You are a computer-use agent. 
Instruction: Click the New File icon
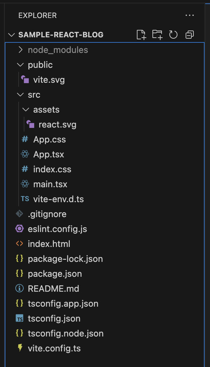(141, 35)
